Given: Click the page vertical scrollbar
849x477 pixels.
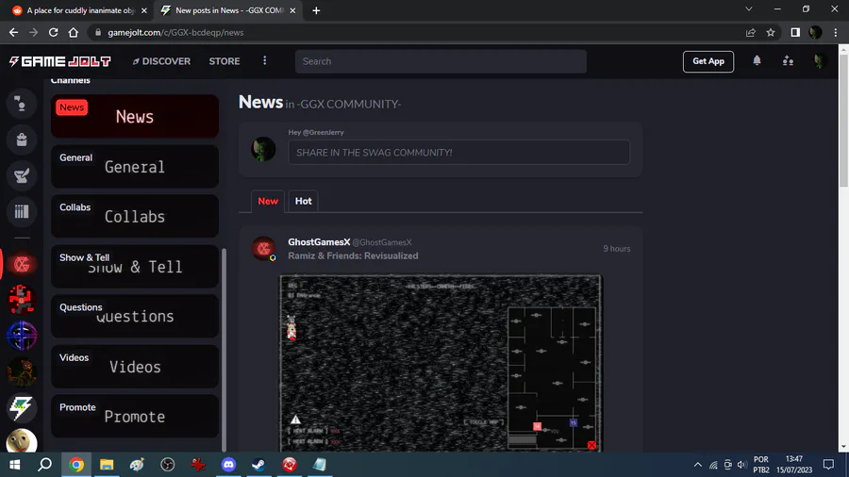Looking at the screenshot, I should pos(843,121).
